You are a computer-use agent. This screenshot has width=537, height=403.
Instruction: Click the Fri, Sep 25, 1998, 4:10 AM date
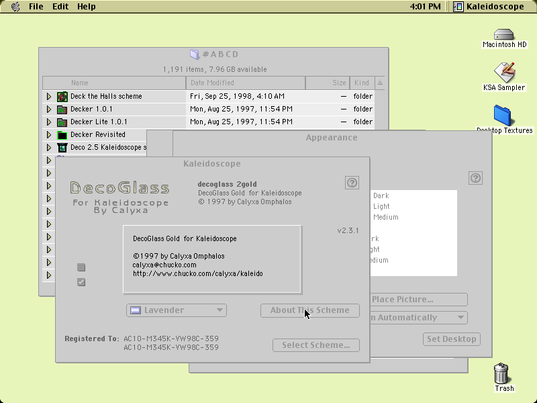[237, 96]
